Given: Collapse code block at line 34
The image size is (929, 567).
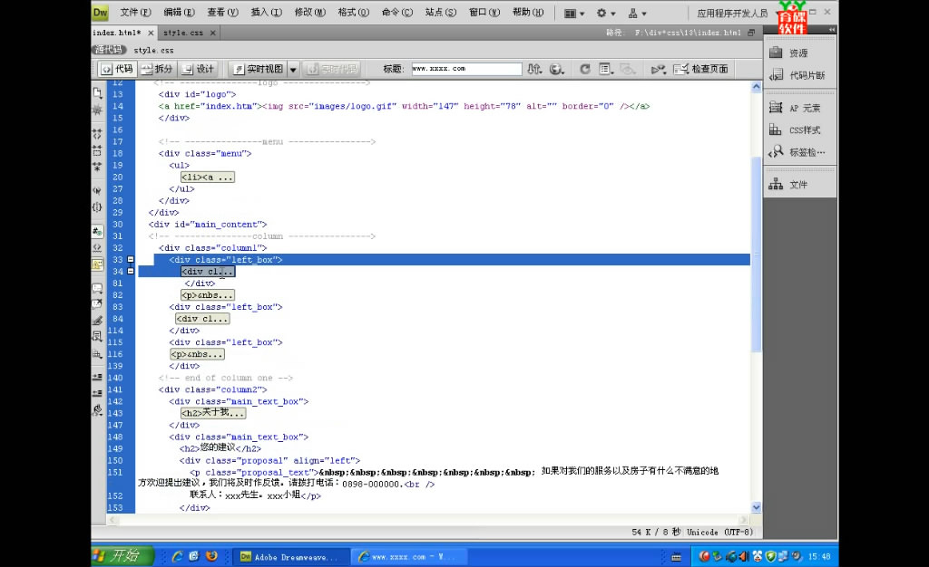Looking at the screenshot, I should pyautogui.click(x=131, y=272).
